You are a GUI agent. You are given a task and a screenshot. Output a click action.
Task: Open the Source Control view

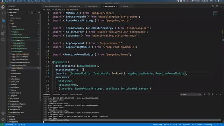[x=3, y=20]
